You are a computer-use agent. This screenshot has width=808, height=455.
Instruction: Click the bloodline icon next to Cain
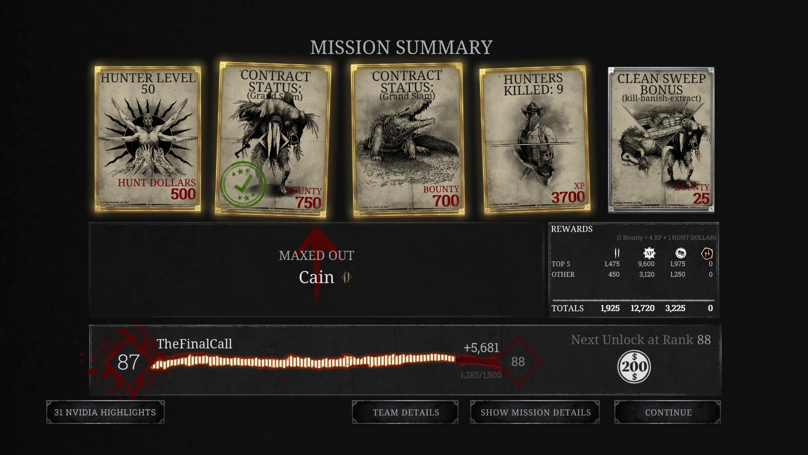(346, 277)
